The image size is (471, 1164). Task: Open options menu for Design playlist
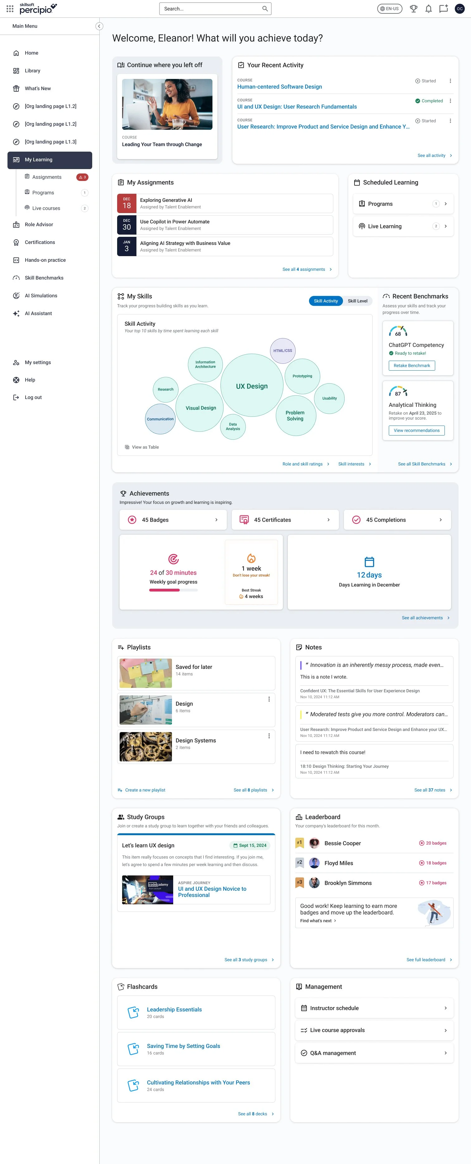point(269,699)
